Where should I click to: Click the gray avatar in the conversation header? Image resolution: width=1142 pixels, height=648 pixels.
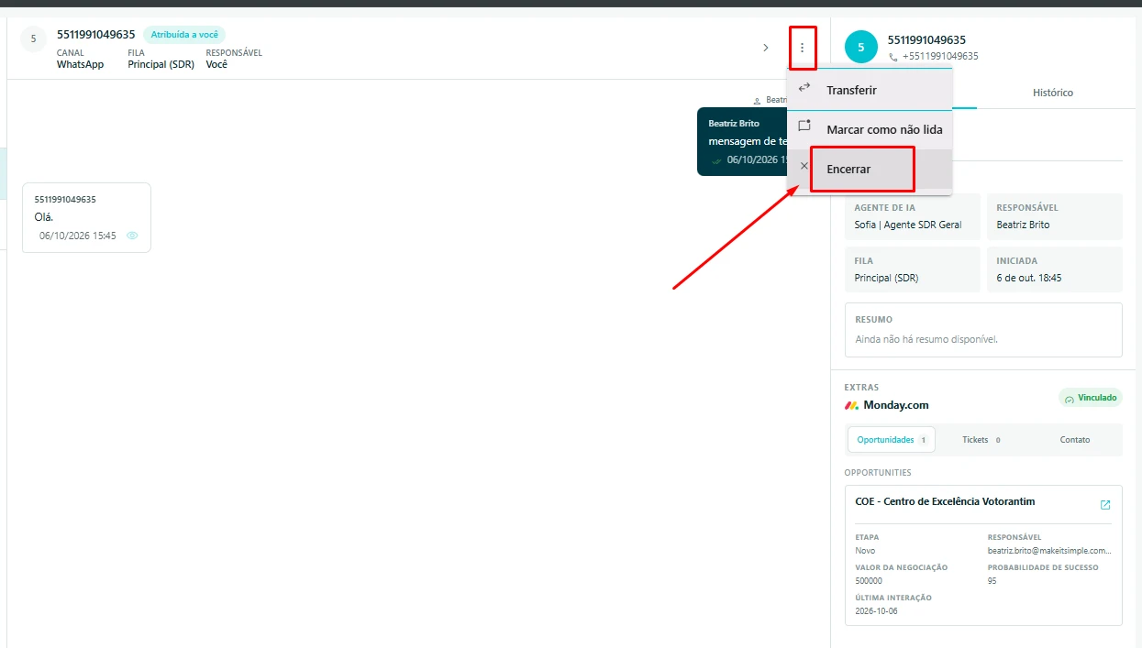point(34,39)
